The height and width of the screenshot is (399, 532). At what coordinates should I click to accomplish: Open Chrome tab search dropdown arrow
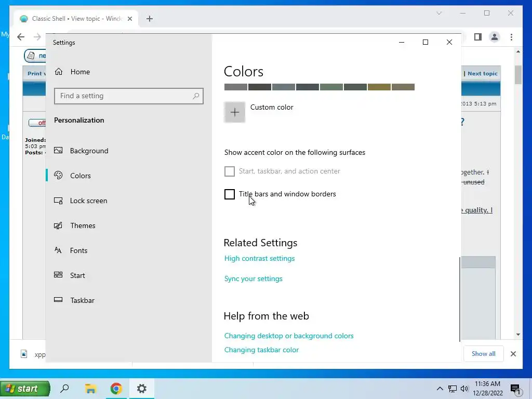(x=438, y=13)
